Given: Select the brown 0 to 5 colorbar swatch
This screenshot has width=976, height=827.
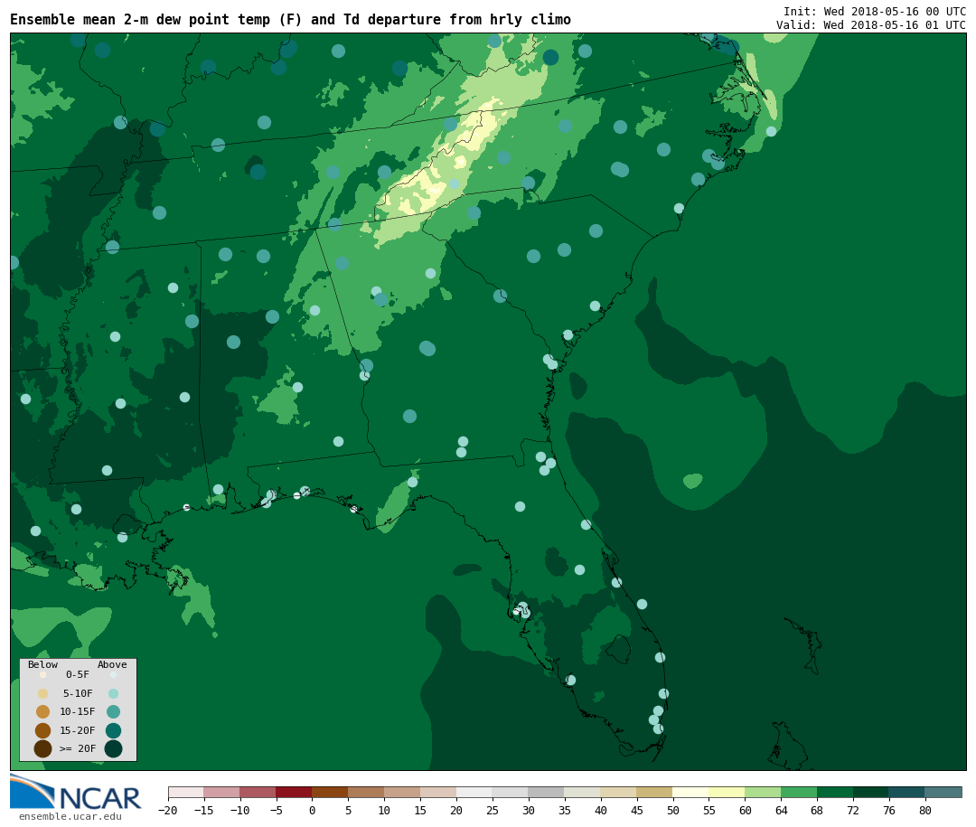Looking at the screenshot, I should point(330,793).
